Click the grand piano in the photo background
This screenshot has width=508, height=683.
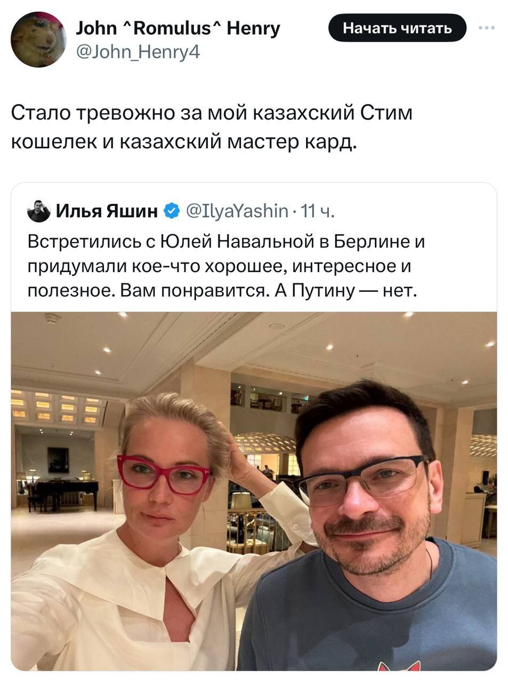63,493
